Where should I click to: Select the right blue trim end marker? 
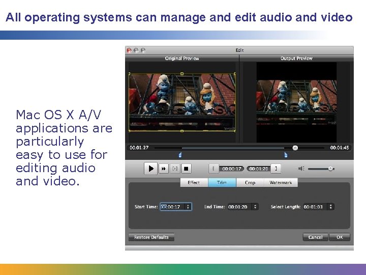pos(286,155)
